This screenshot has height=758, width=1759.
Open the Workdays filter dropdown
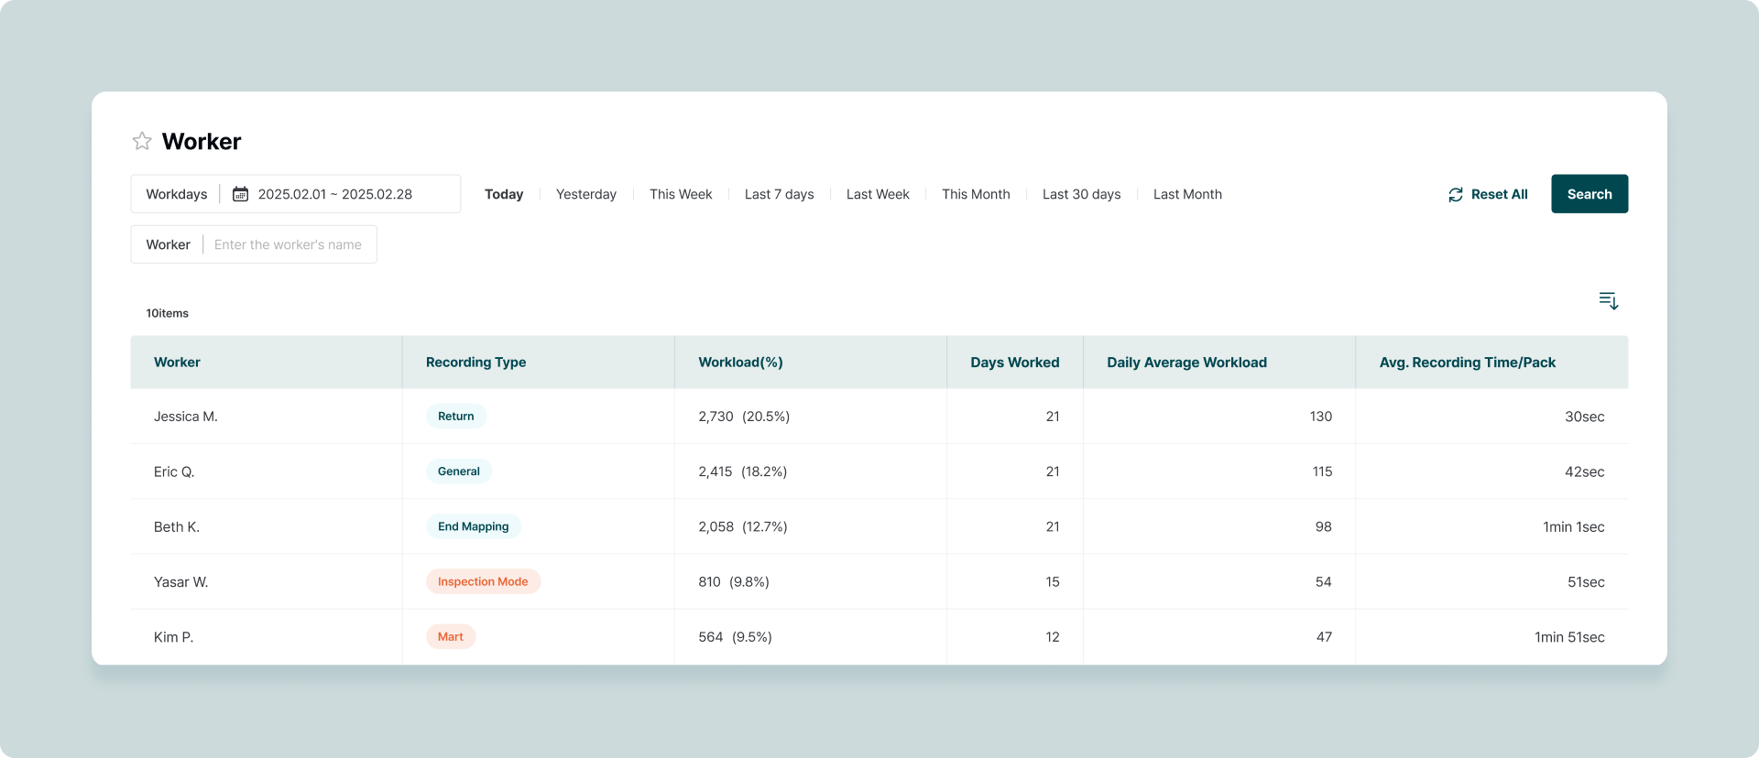[x=177, y=194]
